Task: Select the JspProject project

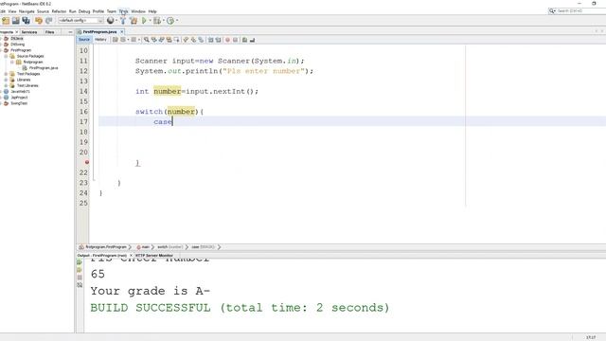Action: (x=19, y=98)
